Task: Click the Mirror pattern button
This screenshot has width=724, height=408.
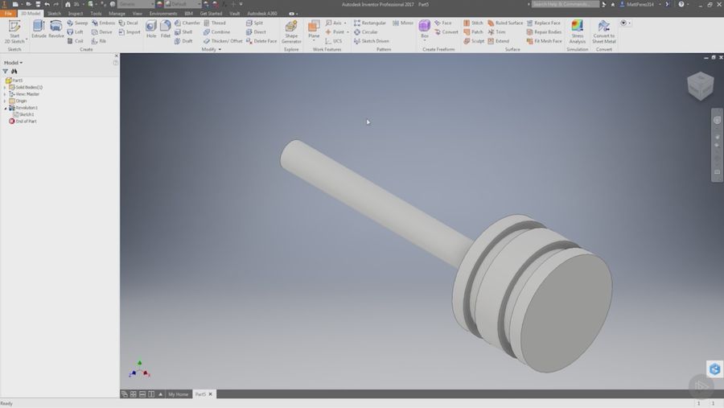Action: pyautogui.click(x=403, y=23)
